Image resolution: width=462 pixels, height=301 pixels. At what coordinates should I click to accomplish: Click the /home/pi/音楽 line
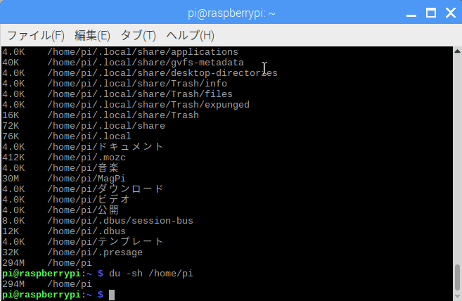(x=60, y=168)
